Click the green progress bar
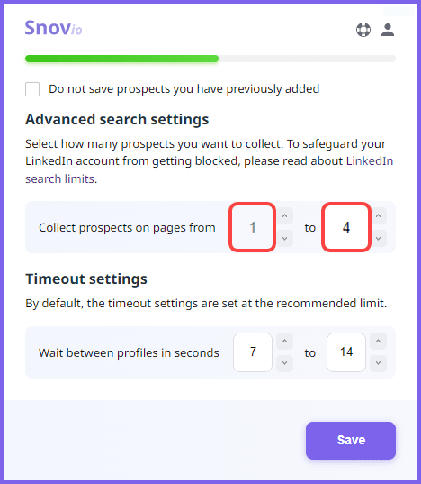This screenshot has height=484, width=421. pos(122,59)
